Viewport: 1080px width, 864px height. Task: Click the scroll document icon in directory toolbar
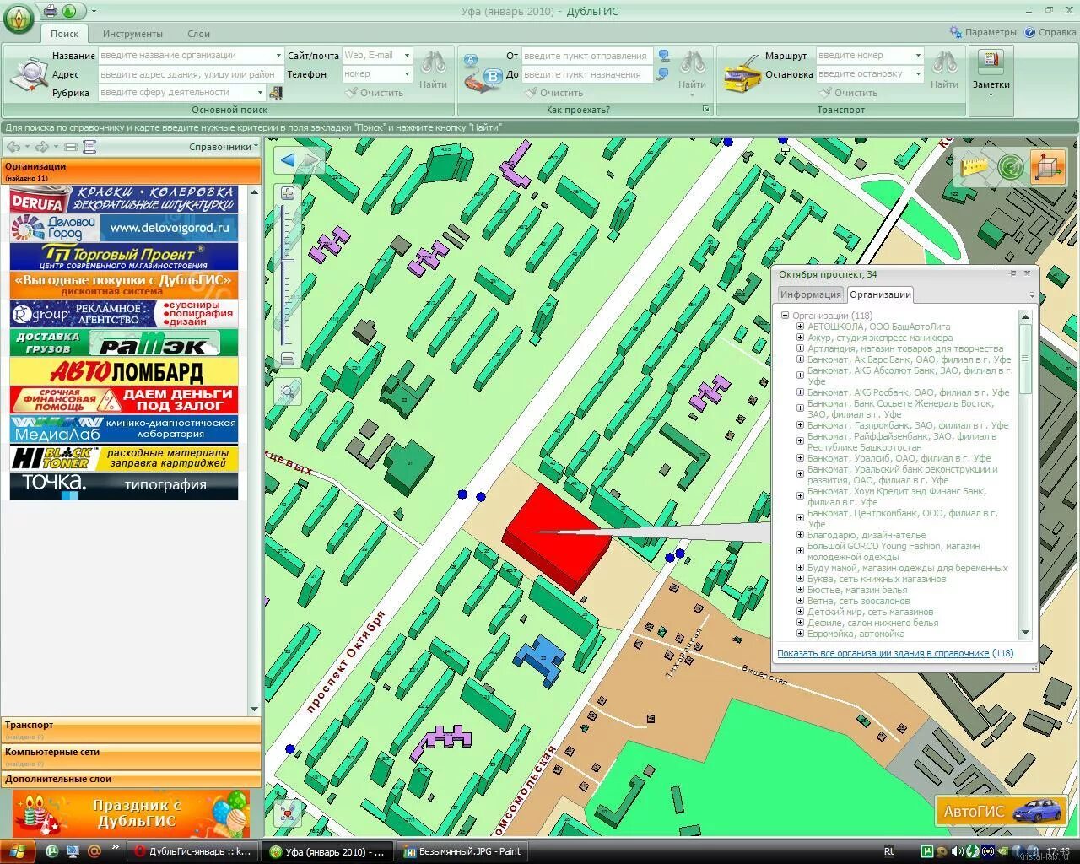click(x=89, y=147)
